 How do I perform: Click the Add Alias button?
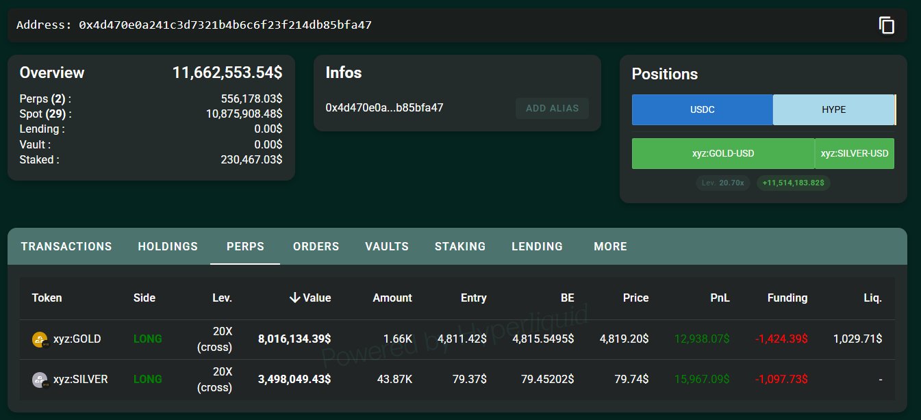coord(552,108)
